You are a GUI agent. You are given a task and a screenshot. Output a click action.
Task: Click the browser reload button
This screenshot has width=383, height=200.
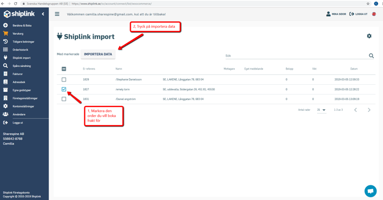[x=15, y=4]
